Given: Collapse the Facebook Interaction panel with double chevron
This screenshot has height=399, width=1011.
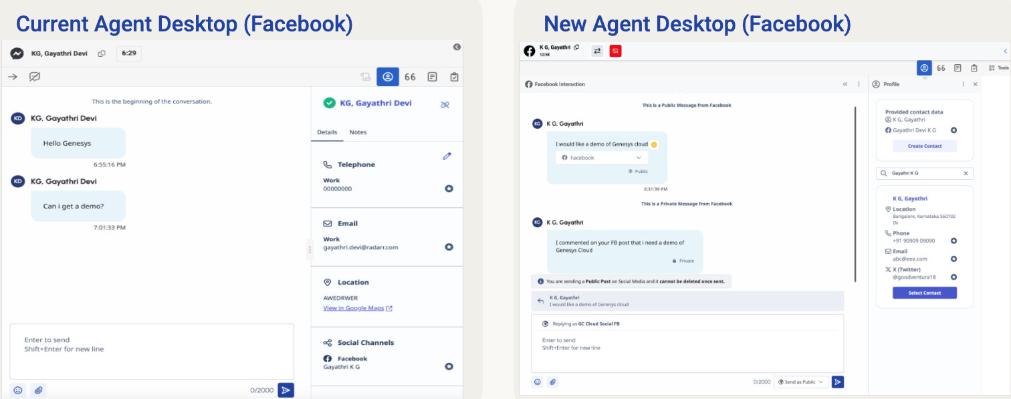Looking at the screenshot, I should click(845, 84).
